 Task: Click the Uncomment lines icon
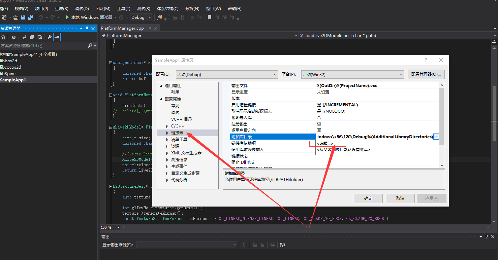[x=200, y=17]
